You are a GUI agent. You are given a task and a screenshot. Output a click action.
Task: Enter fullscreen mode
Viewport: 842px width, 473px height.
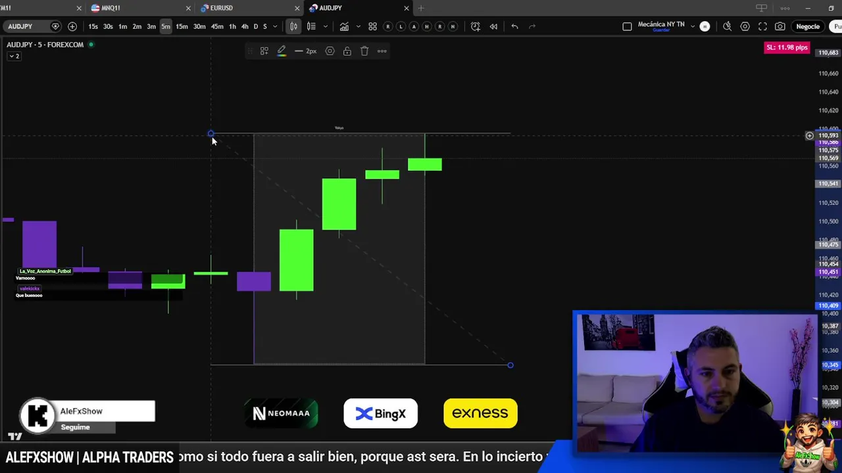click(x=762, y=26)
